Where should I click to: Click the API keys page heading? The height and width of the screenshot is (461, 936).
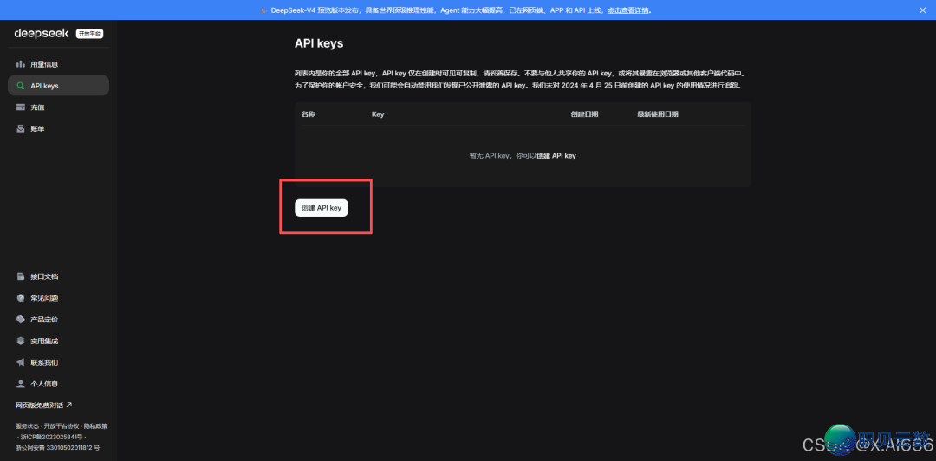coord(319,43)
